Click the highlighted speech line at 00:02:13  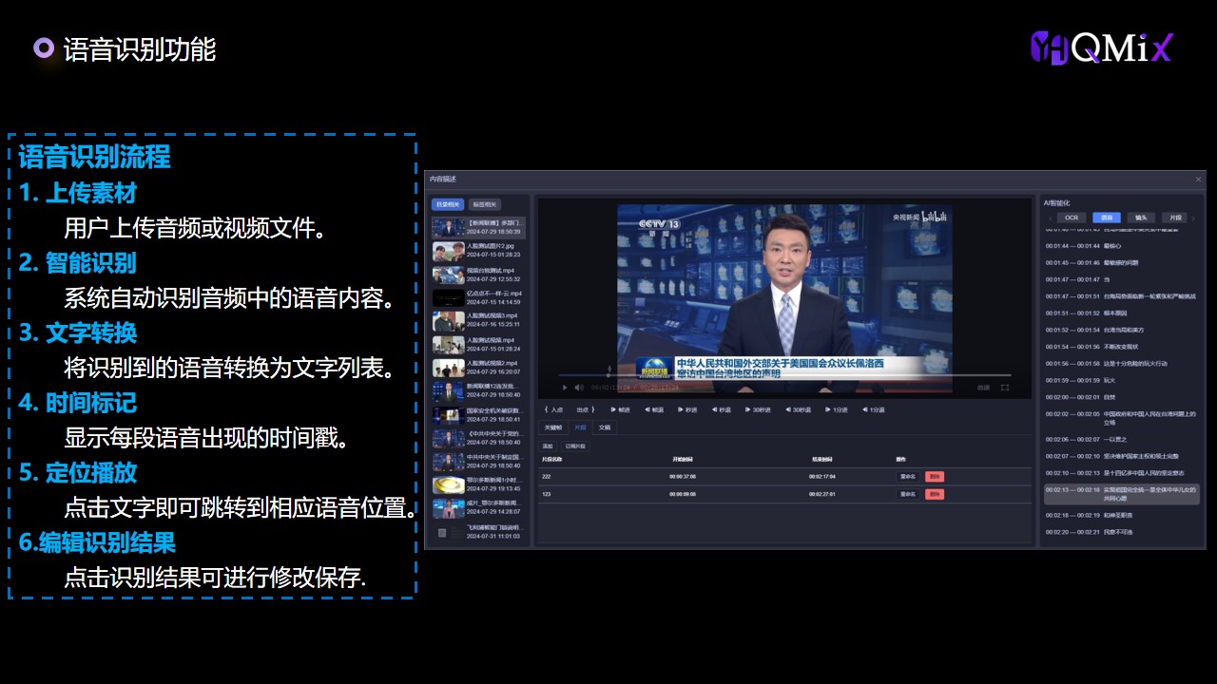[x=1122, y=493]
